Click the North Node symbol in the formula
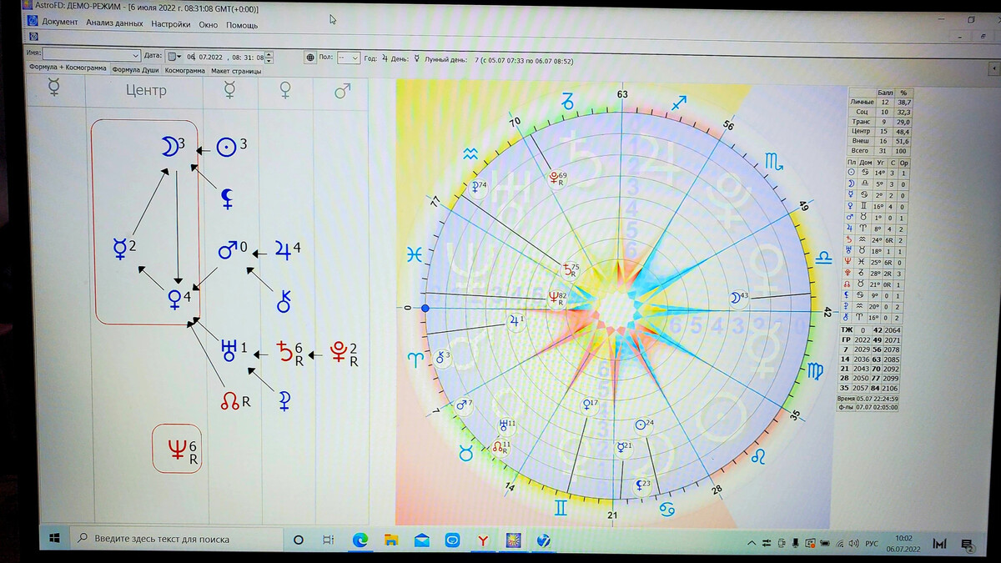The width and height of the screenshot is (1001, 563). [x=229, y=401]
